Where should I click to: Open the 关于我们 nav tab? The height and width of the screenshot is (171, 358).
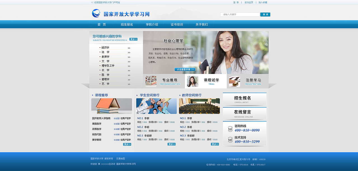pyautogui.click(x=202, y=24)
